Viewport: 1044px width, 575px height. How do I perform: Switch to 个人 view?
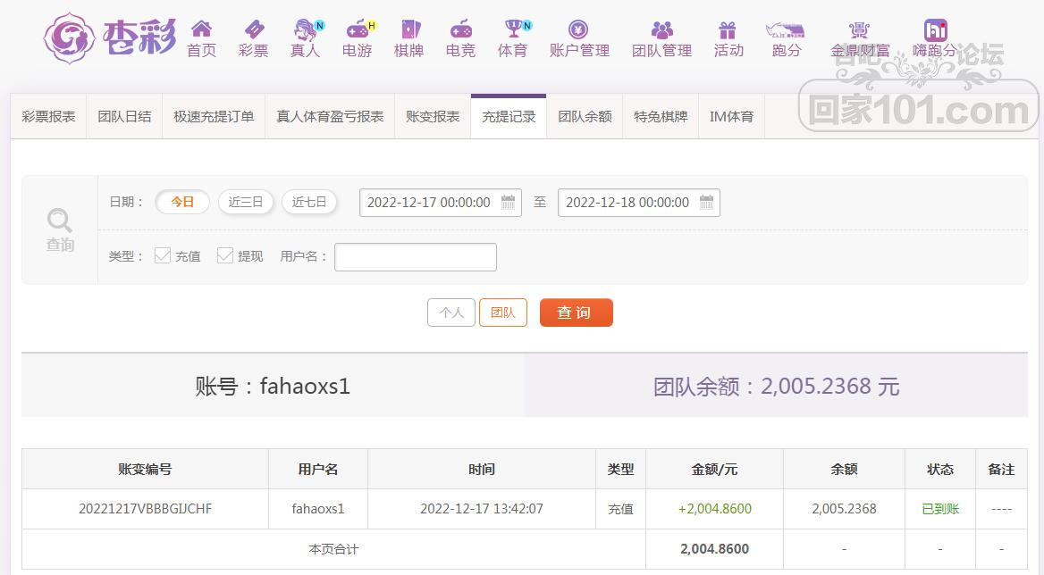tap(451, 312)
